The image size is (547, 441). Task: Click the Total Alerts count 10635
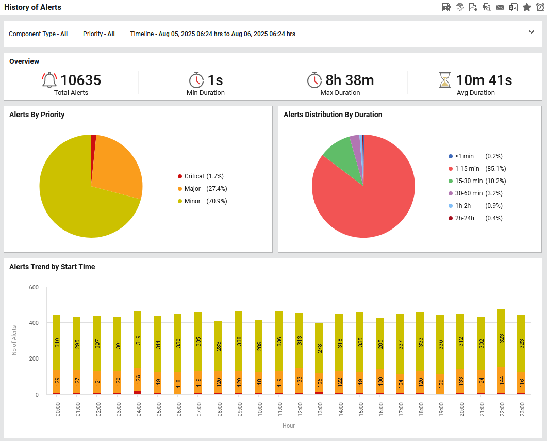click(x=80, y=80)
